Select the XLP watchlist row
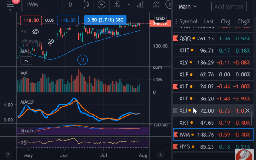 213,74
